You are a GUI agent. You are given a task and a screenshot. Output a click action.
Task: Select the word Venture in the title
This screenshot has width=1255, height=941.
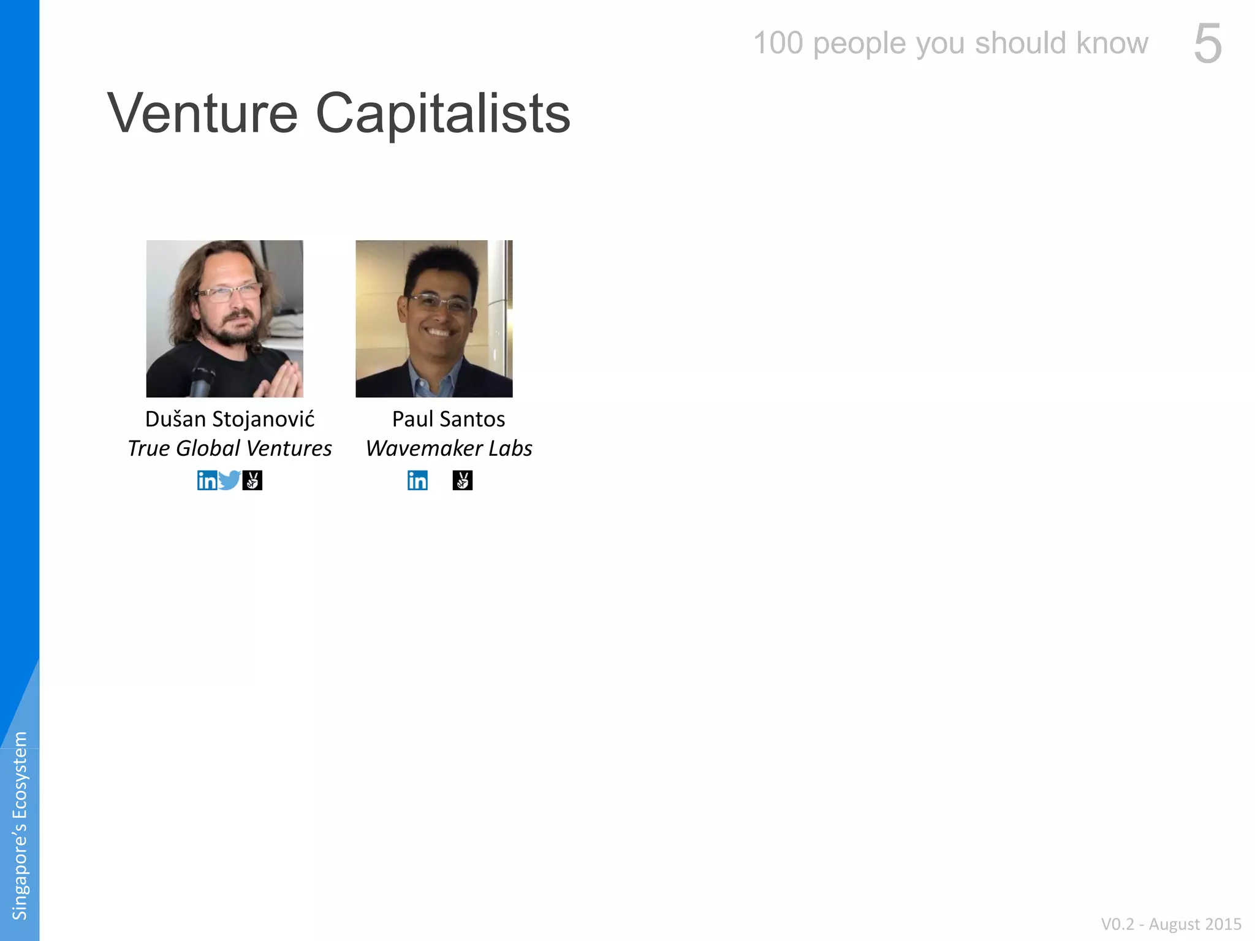point(203,113)
